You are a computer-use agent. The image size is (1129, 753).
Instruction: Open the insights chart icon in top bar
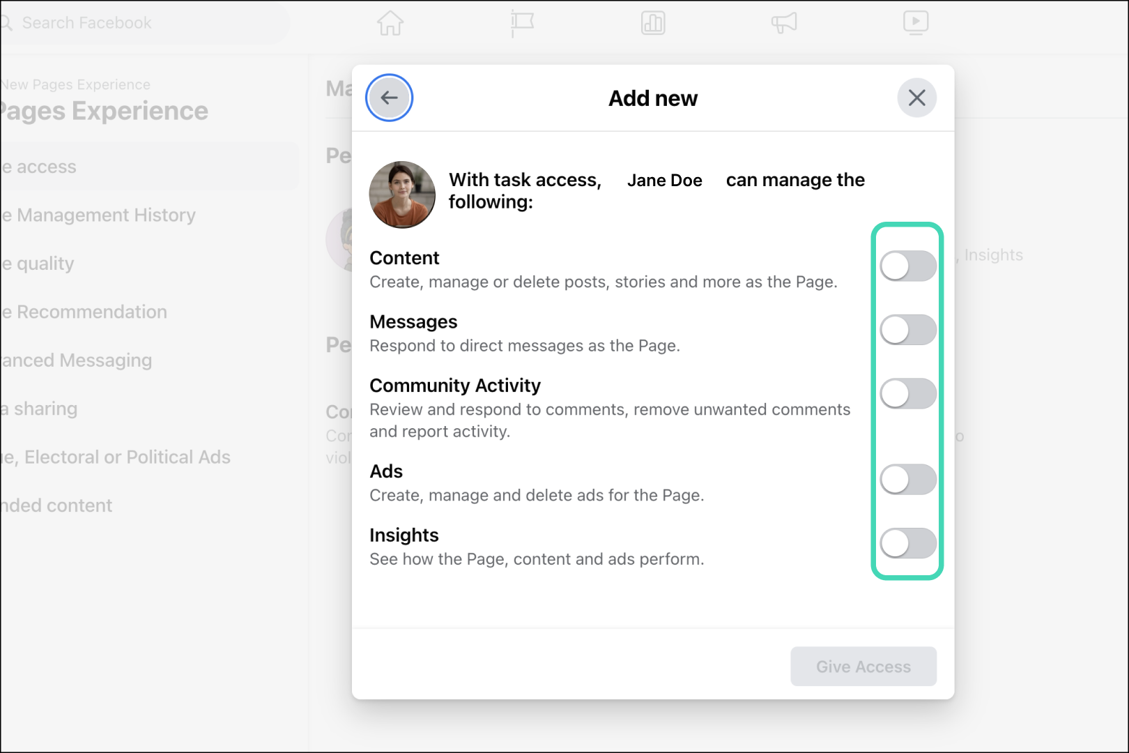pos(653,23)
